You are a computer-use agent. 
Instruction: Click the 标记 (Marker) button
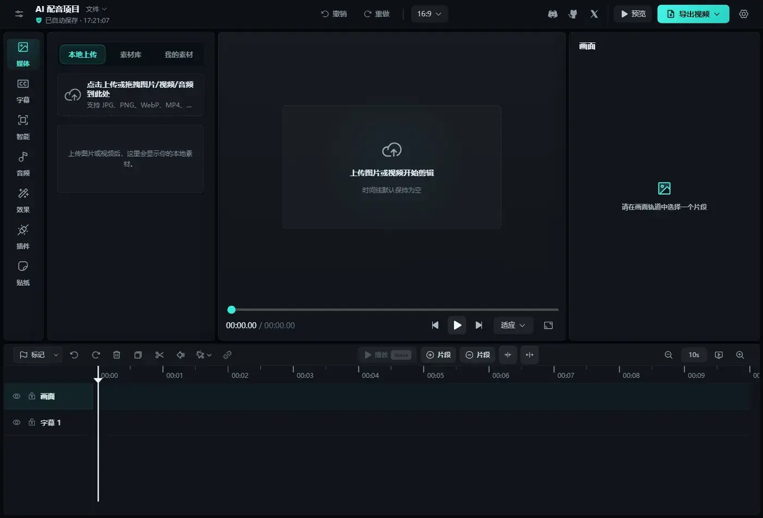(32, 355)
